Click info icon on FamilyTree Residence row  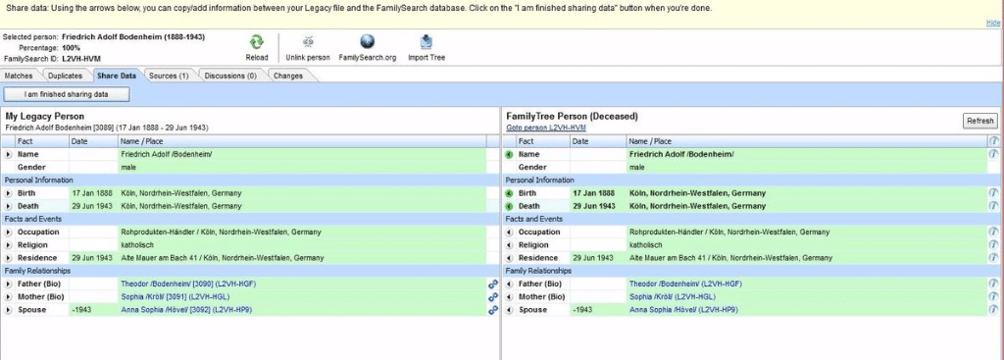(994, 258)
